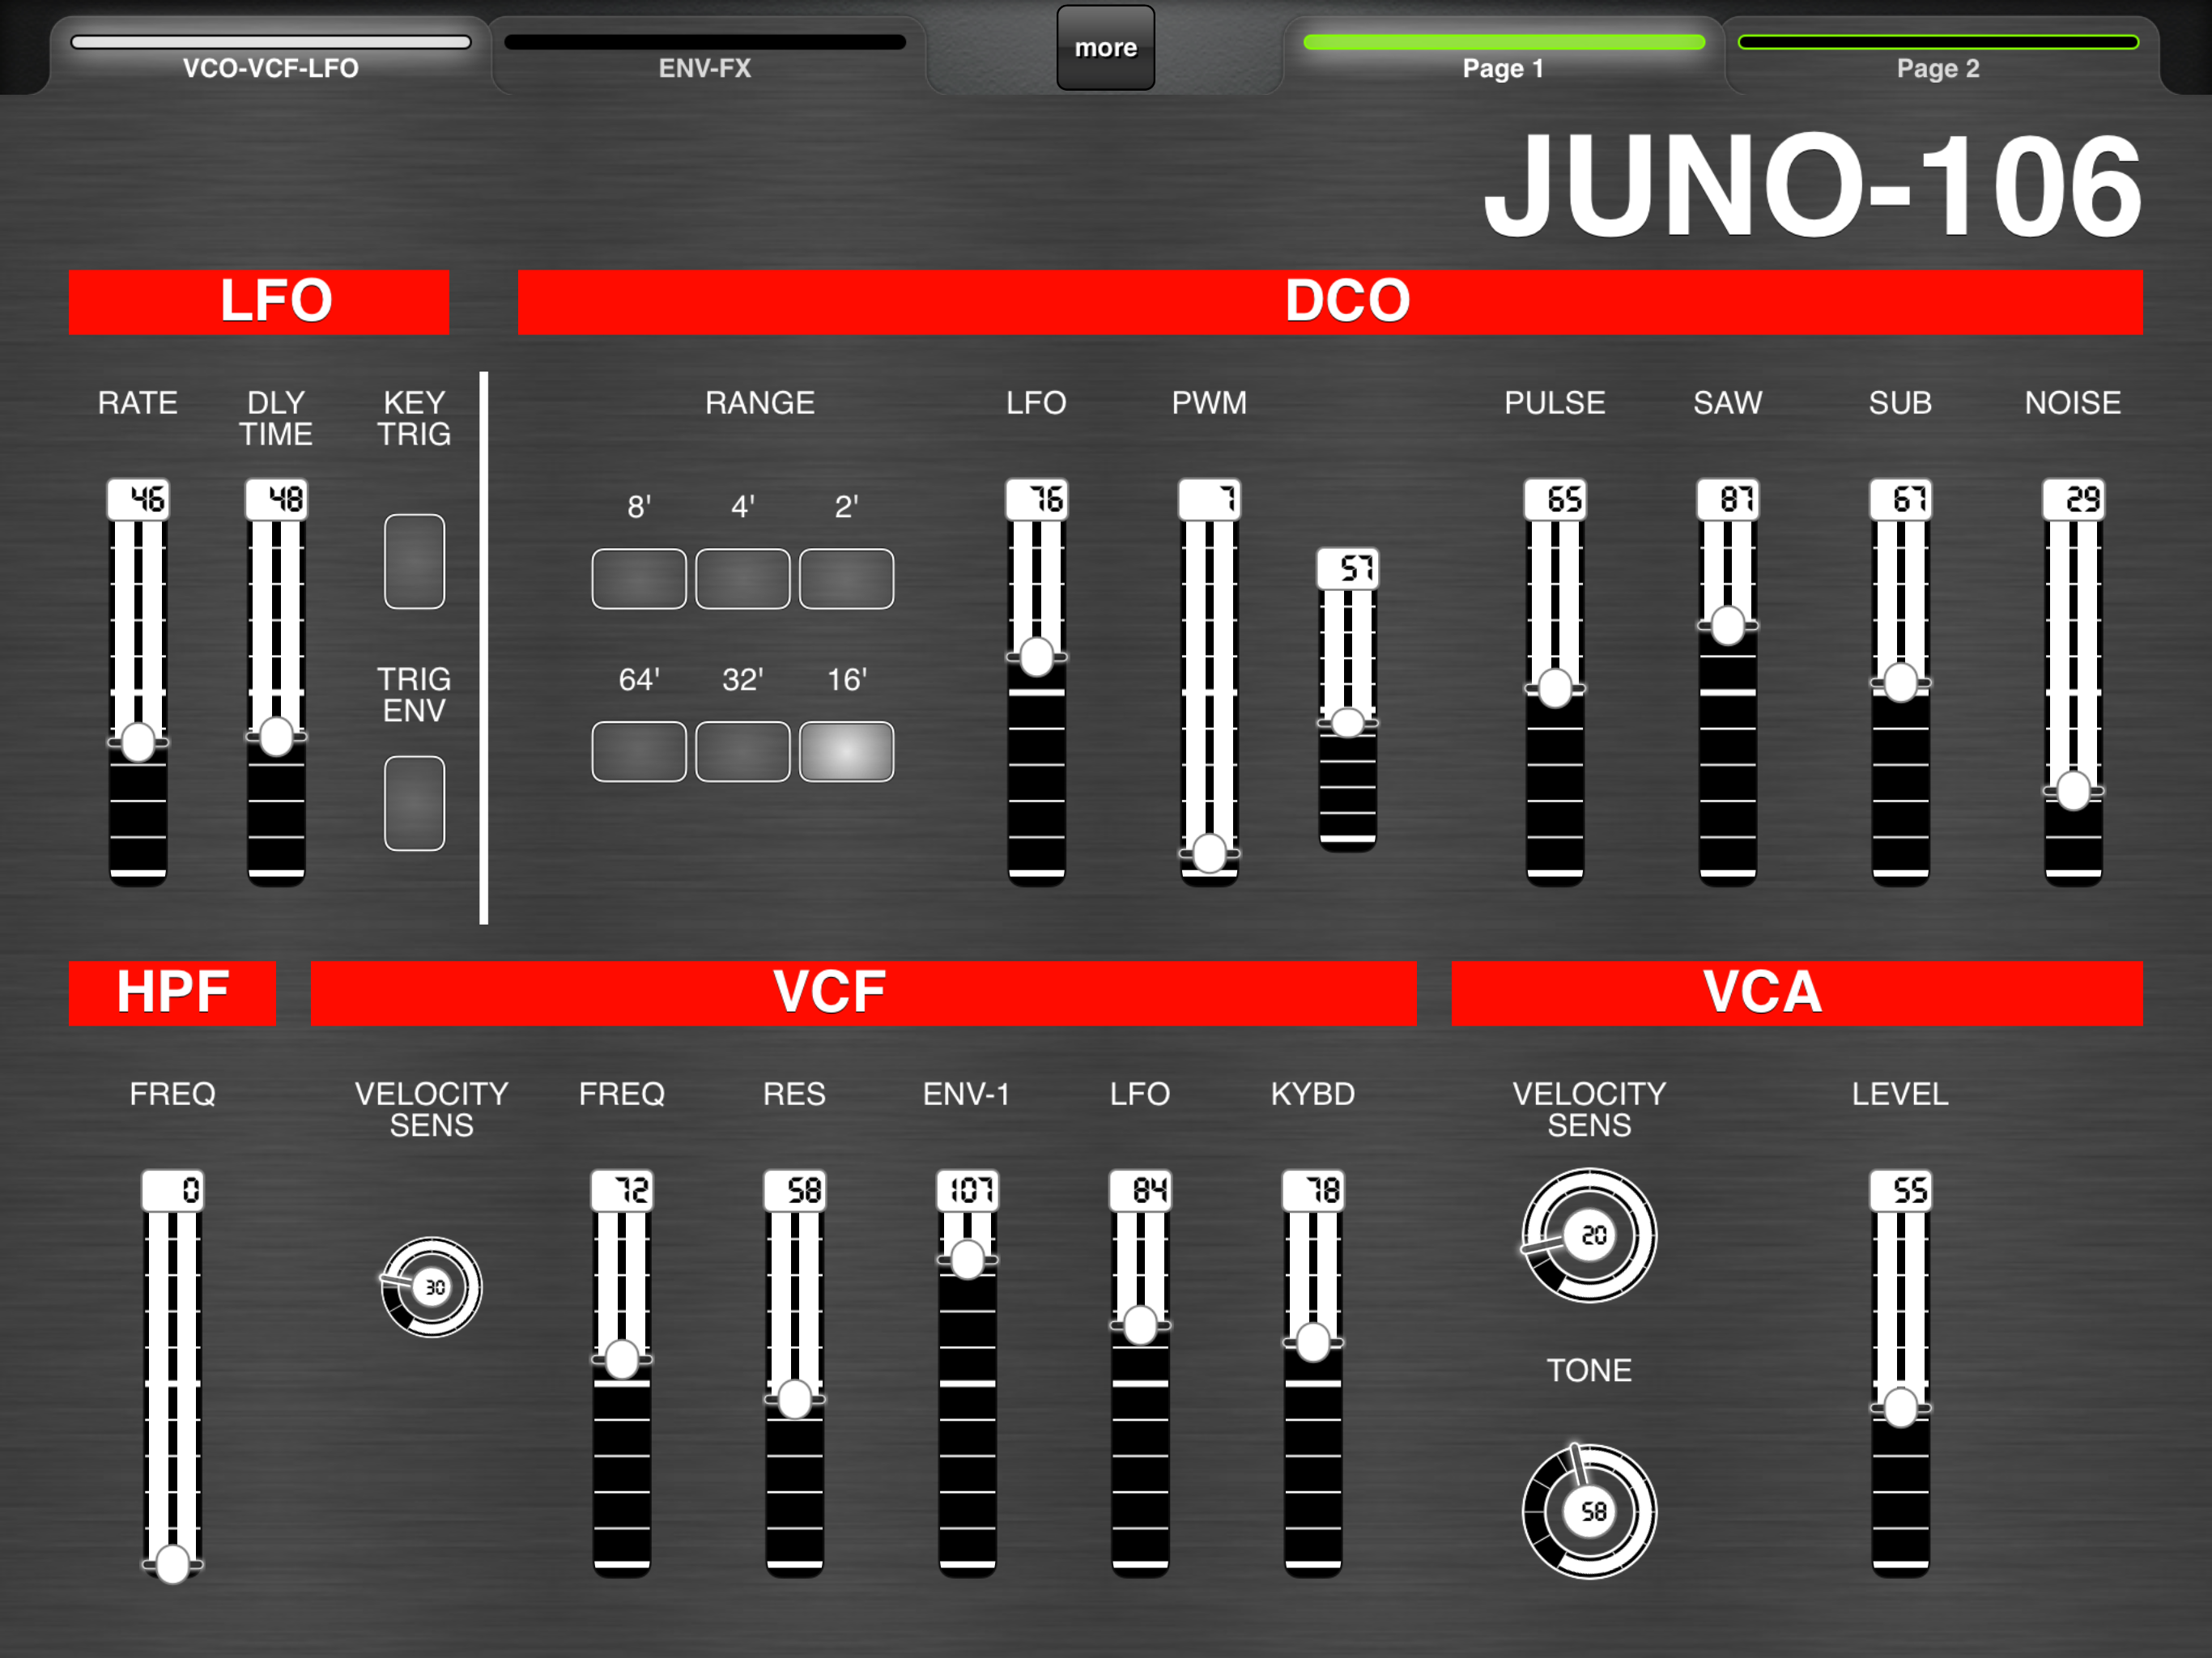This screenshot has width=2212, height=1658.
Task: Click the red VCA section header
Action: 1797,993
